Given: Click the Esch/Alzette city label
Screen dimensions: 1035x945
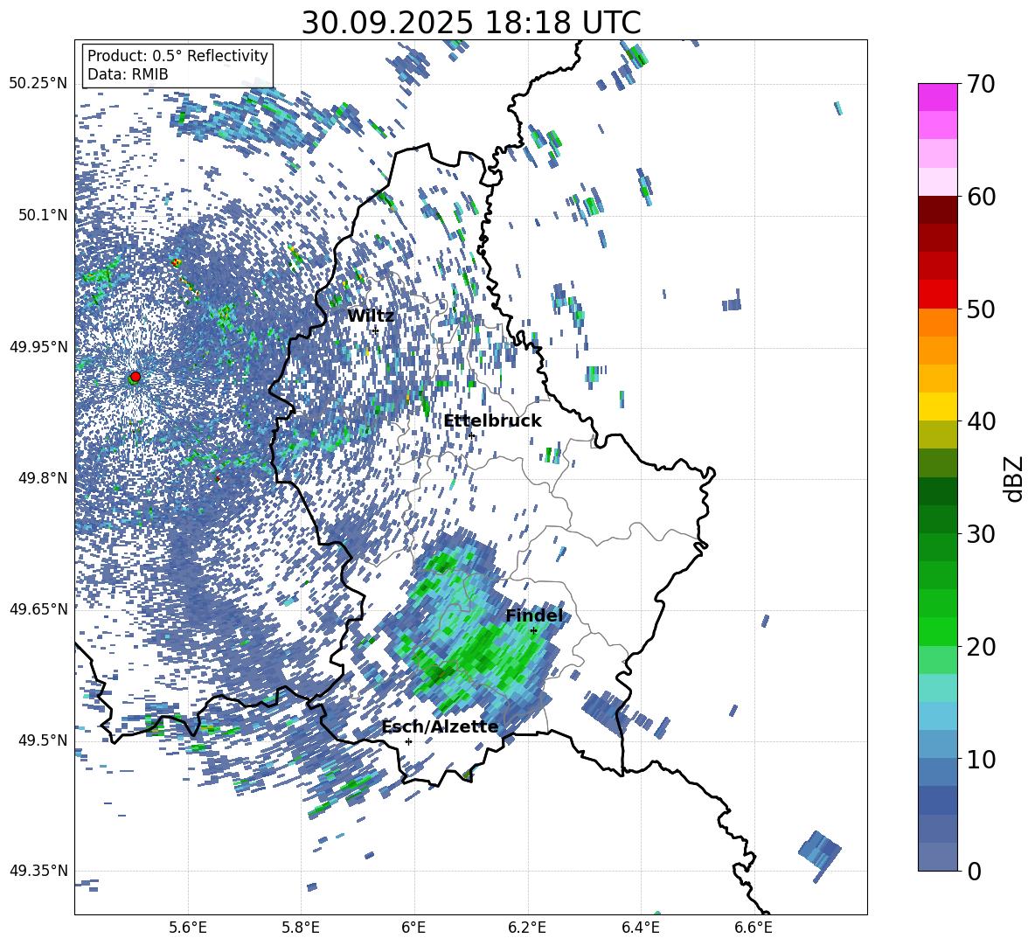Looking at the screenshot, I should tap(440, 727).
